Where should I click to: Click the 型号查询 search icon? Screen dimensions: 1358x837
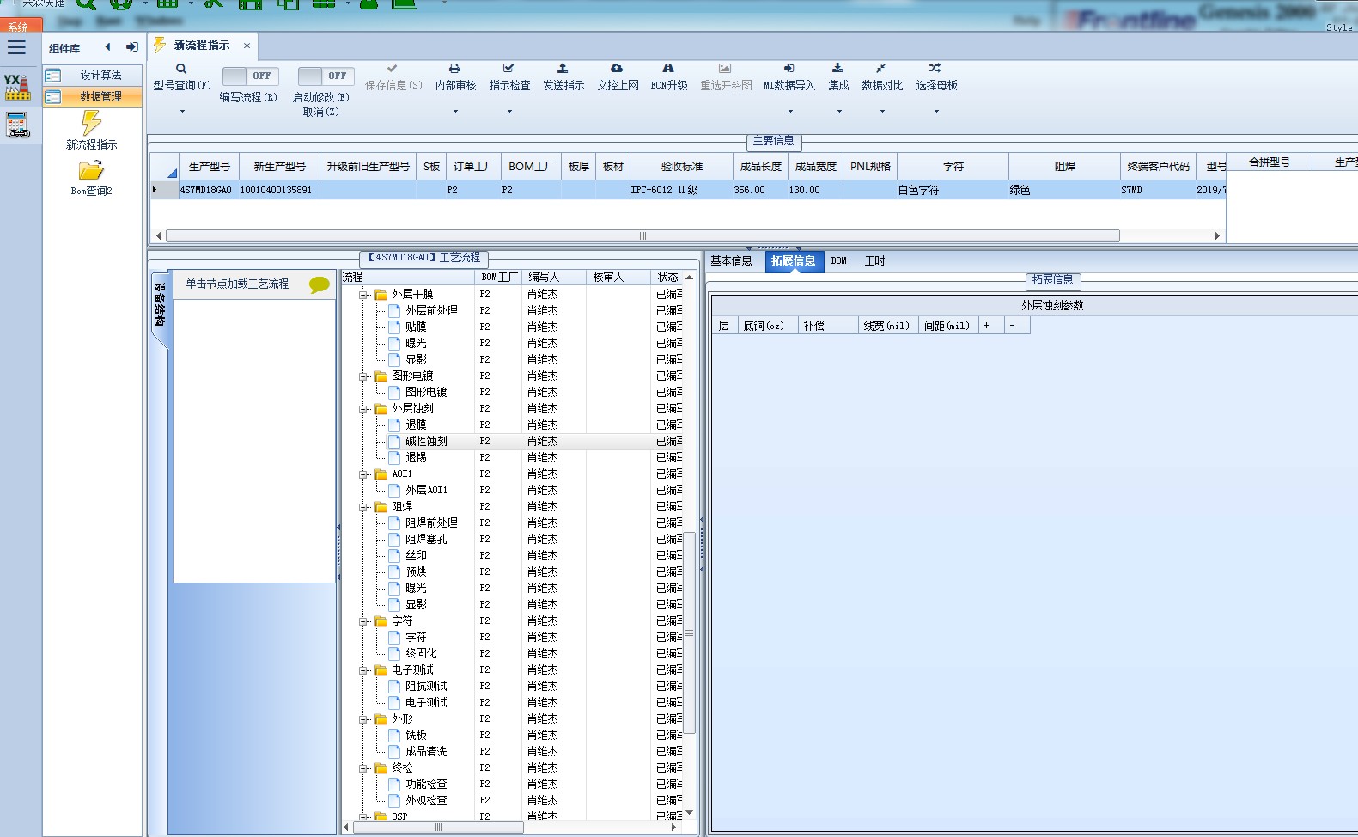(181, 69)
